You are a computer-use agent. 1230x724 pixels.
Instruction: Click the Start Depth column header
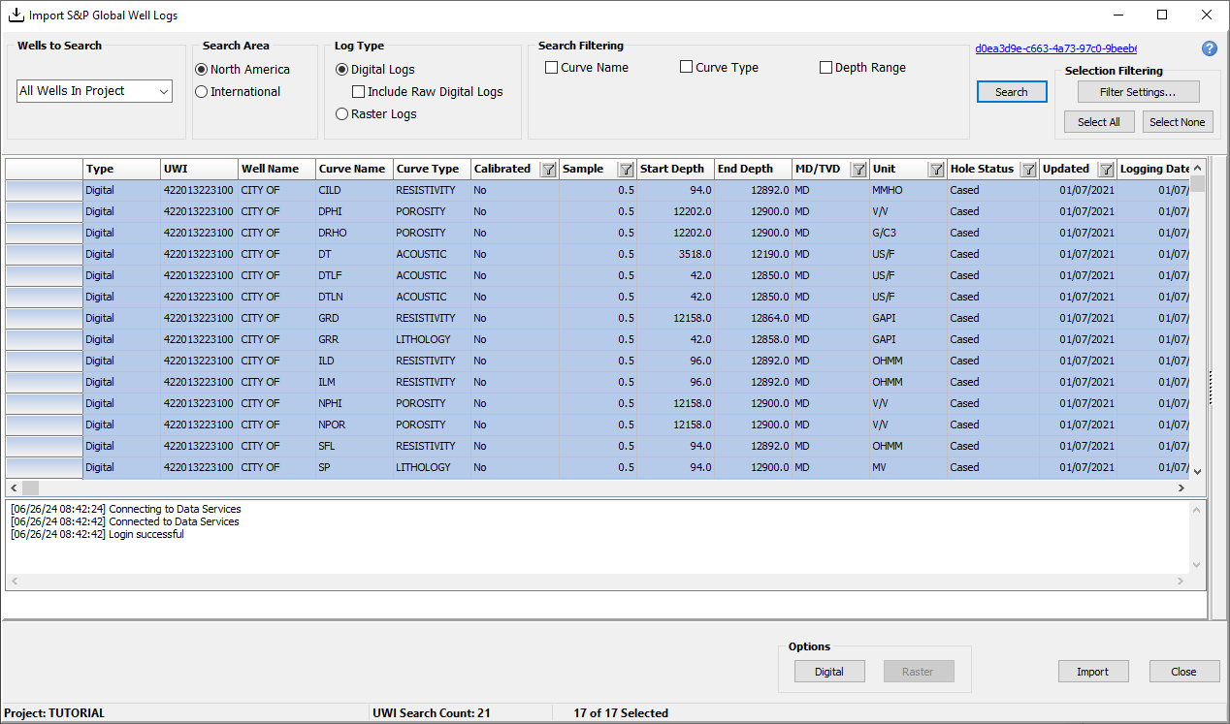coord(672,169)
